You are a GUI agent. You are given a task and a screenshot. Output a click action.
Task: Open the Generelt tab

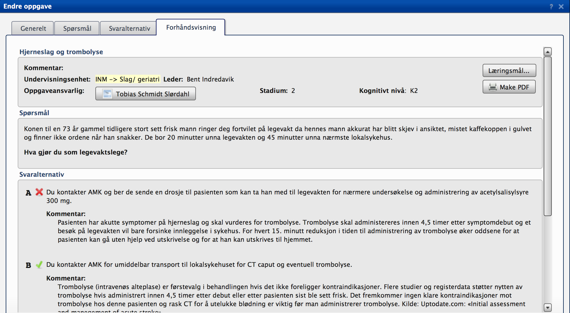[x=33, y=28]
